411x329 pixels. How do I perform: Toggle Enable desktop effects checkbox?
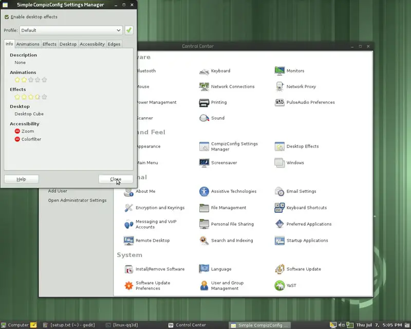pyautogui.click(x=7, y=17)
